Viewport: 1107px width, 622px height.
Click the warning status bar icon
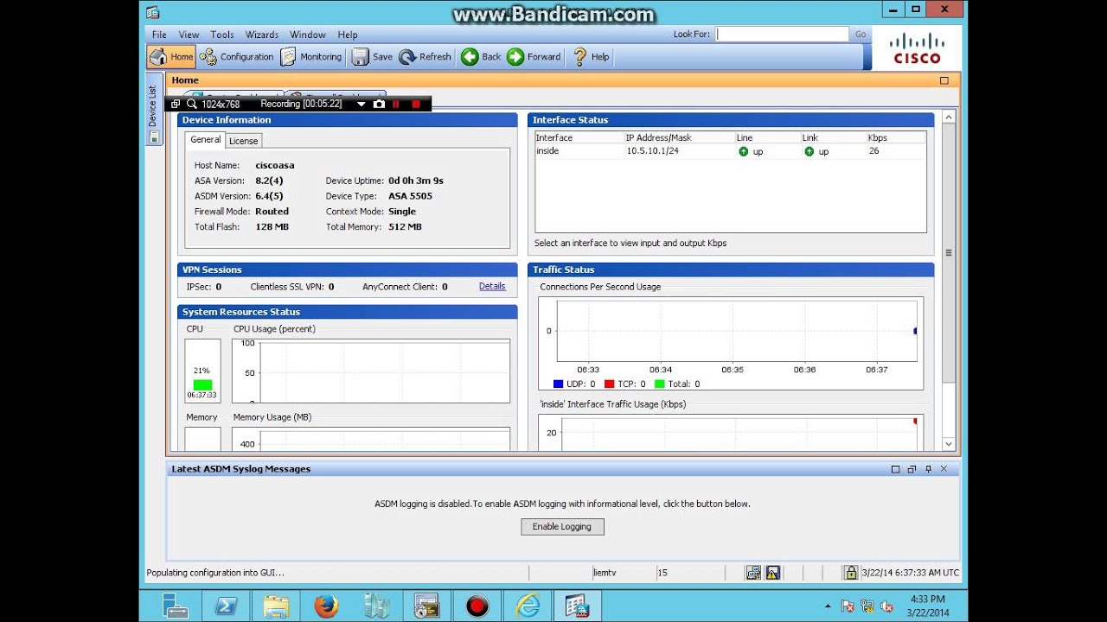click(x=773, y=573)
